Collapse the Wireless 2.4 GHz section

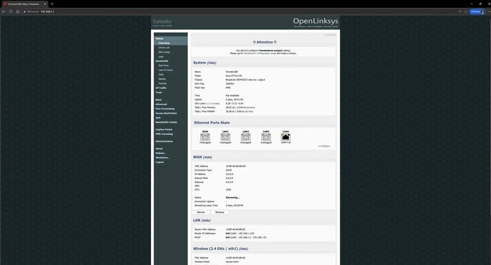click(243, 249)
